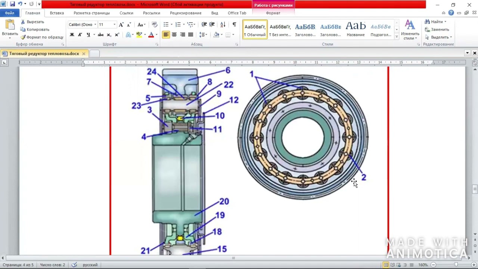The height and width of the screenshot is (269, 478).
Task: Click bulleted list icon
Action: click(x=166, y=25)
